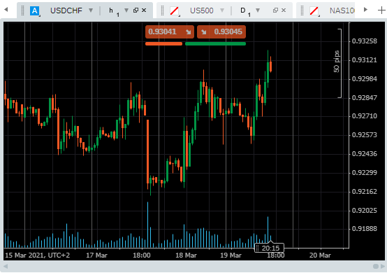The width and height of the screenshot is (387, 273).
Task: Click the 17 Mar date label
Action: pos(96,255)
